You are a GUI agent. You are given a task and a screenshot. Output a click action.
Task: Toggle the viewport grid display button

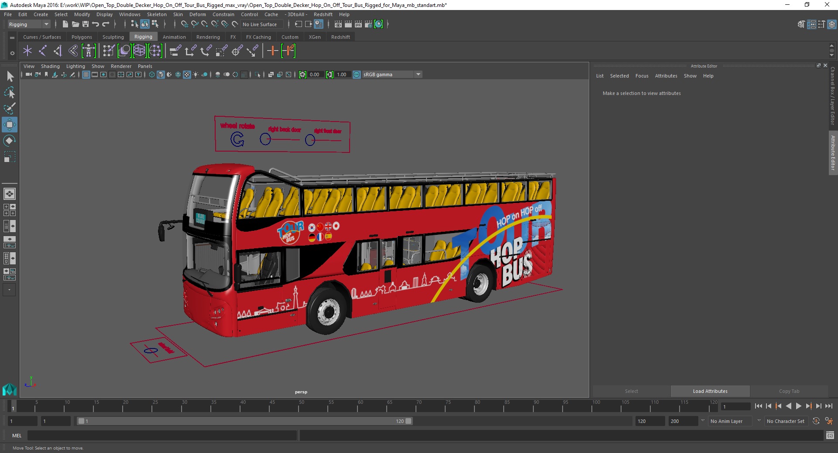coord(86,74)
